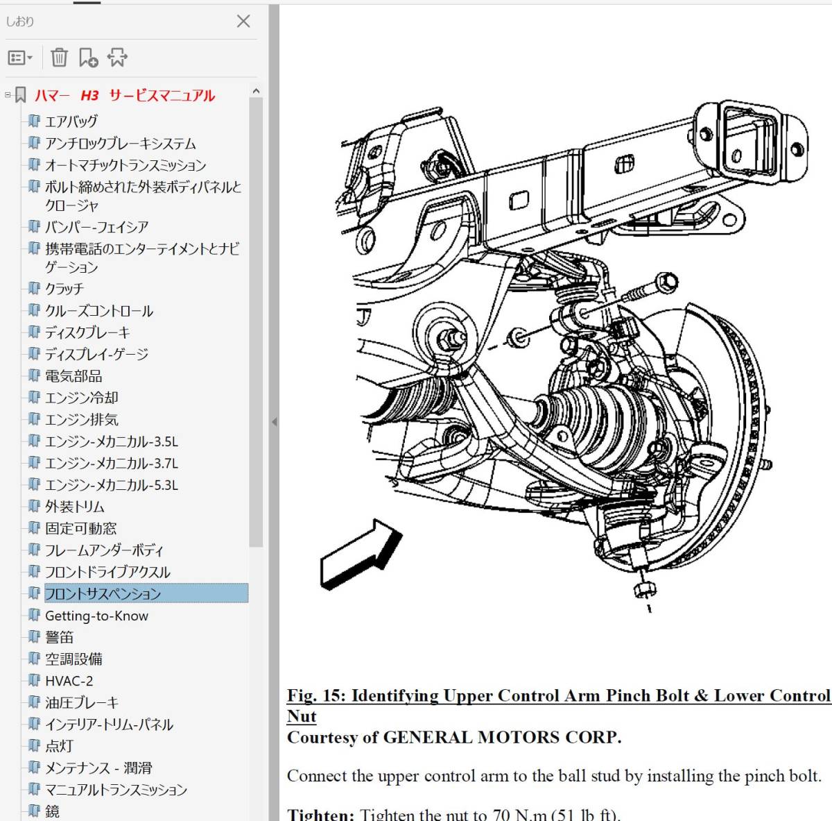
Task: Open the マニュアルトランスミッション bookmark
Action: 116,790
